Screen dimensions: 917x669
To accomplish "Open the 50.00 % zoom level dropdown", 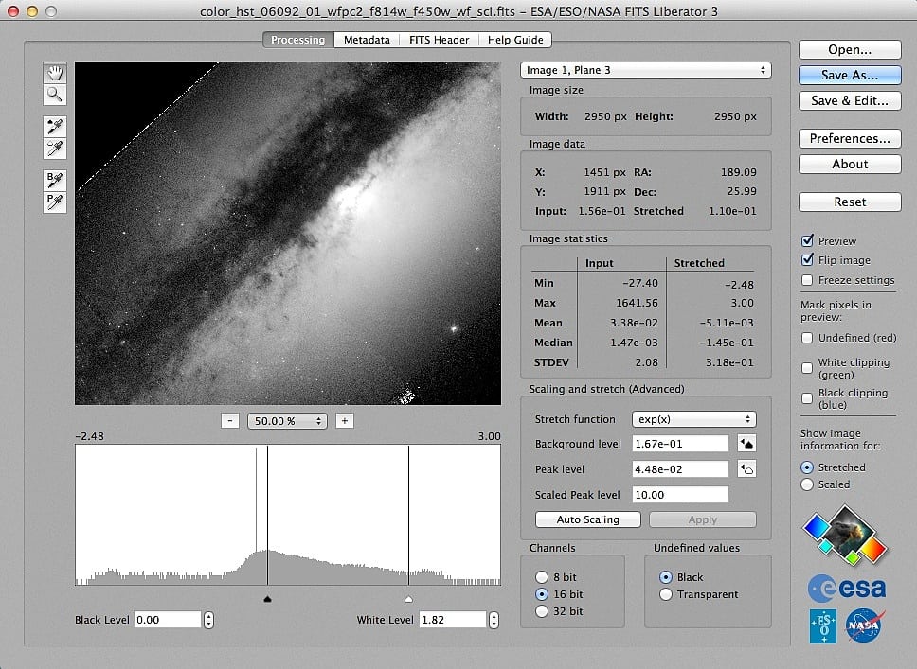I will pyautogui.click(x=287, y=421).
